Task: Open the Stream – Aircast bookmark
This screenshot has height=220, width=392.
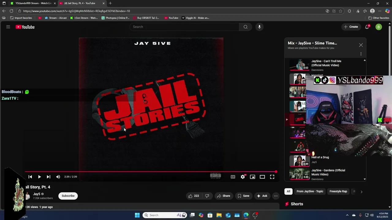Action: pyautogui.click(x=55, y=18)
